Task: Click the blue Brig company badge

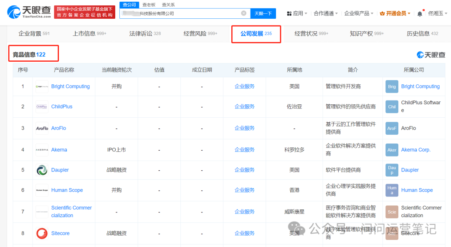Action: 392,86
